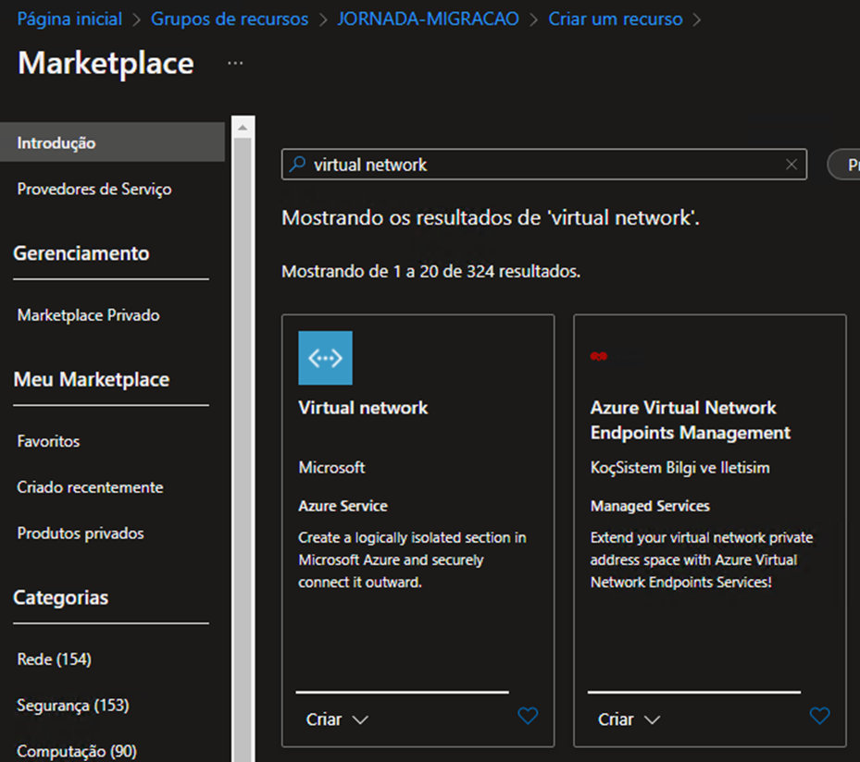Select Introdução in the sidebar
This screenshot has width=860, height=762.
coord(112,142)
